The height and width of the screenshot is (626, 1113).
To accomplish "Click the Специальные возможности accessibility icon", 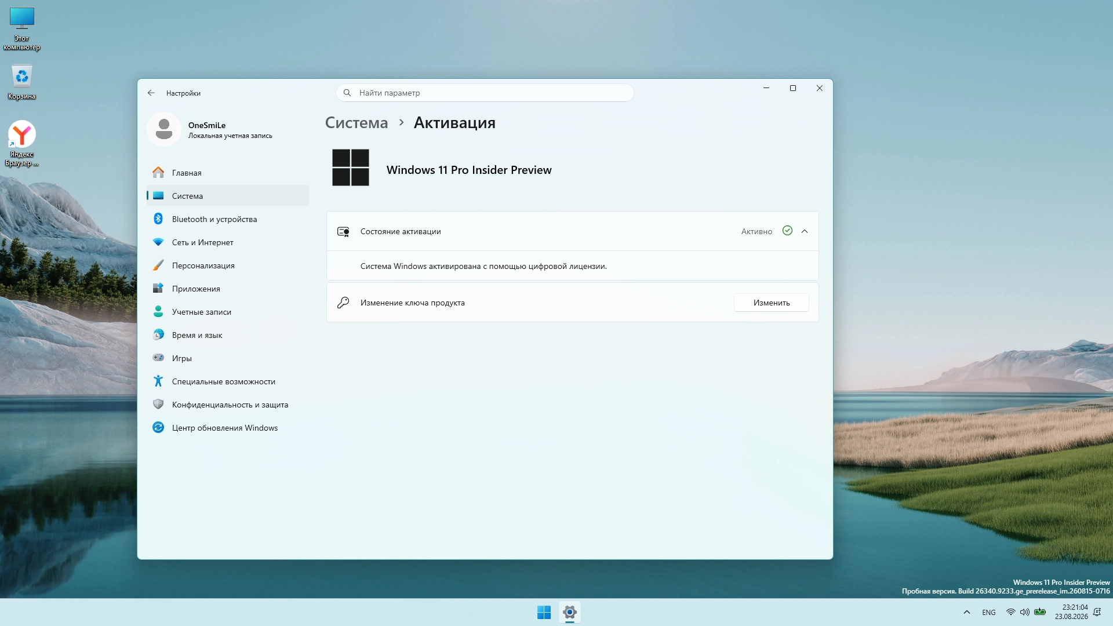I will pos(158,381).
